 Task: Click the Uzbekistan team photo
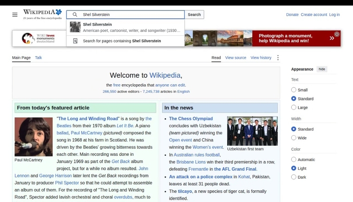(252, 131)
